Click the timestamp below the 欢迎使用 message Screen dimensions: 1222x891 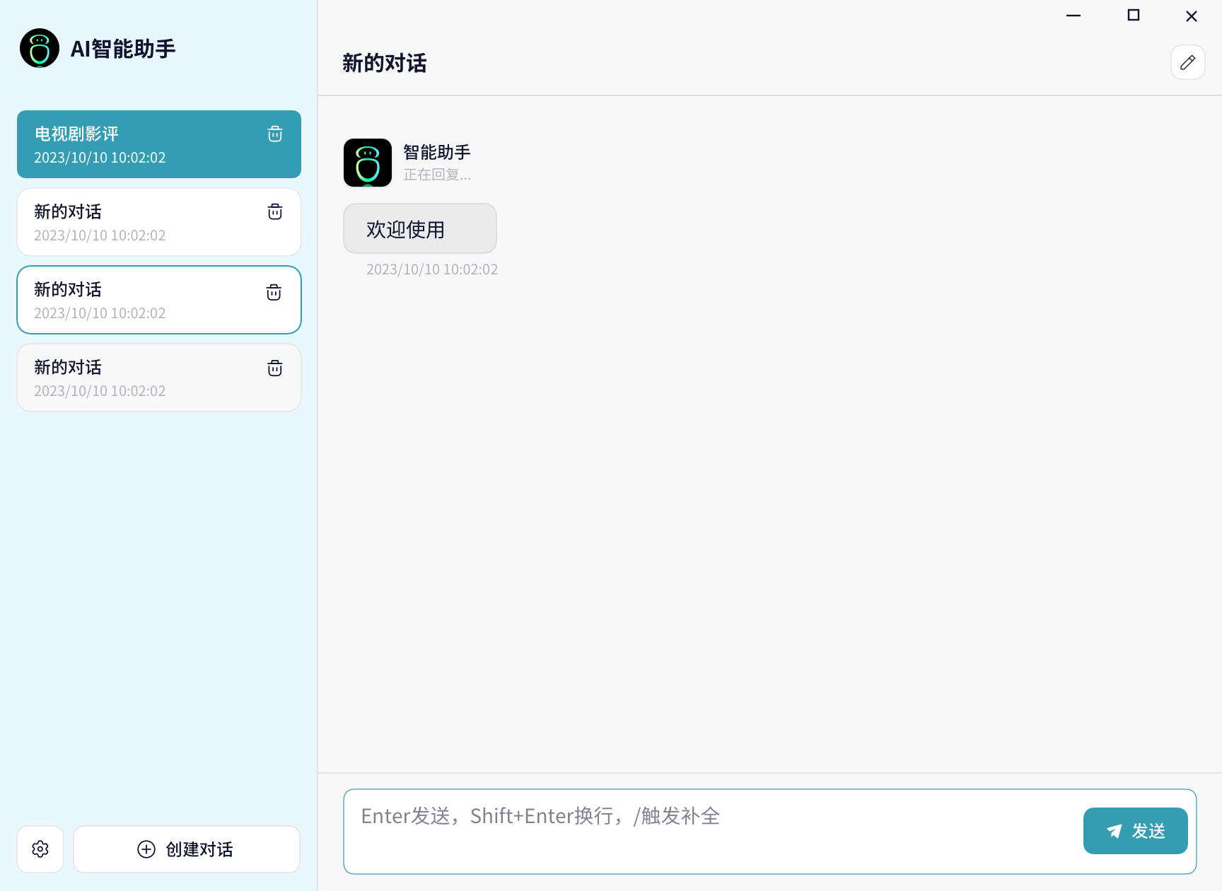pos(432,269)
